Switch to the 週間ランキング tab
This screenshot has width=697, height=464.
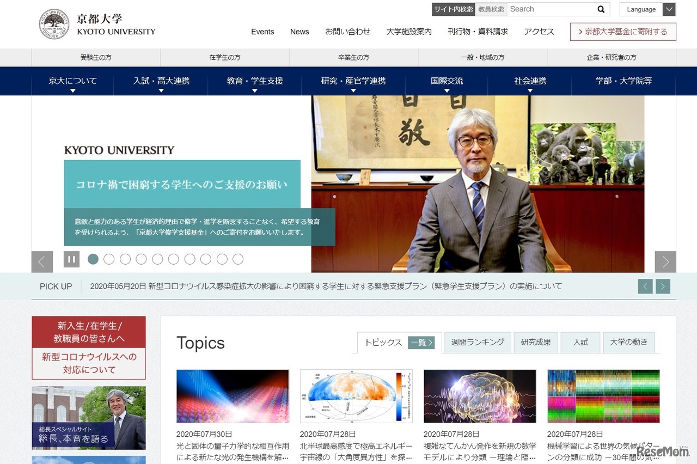[478, 343]
